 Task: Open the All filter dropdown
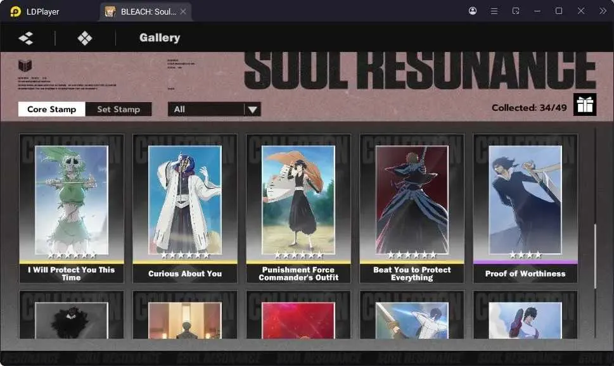pyautogui.click(x=214, y=109)
